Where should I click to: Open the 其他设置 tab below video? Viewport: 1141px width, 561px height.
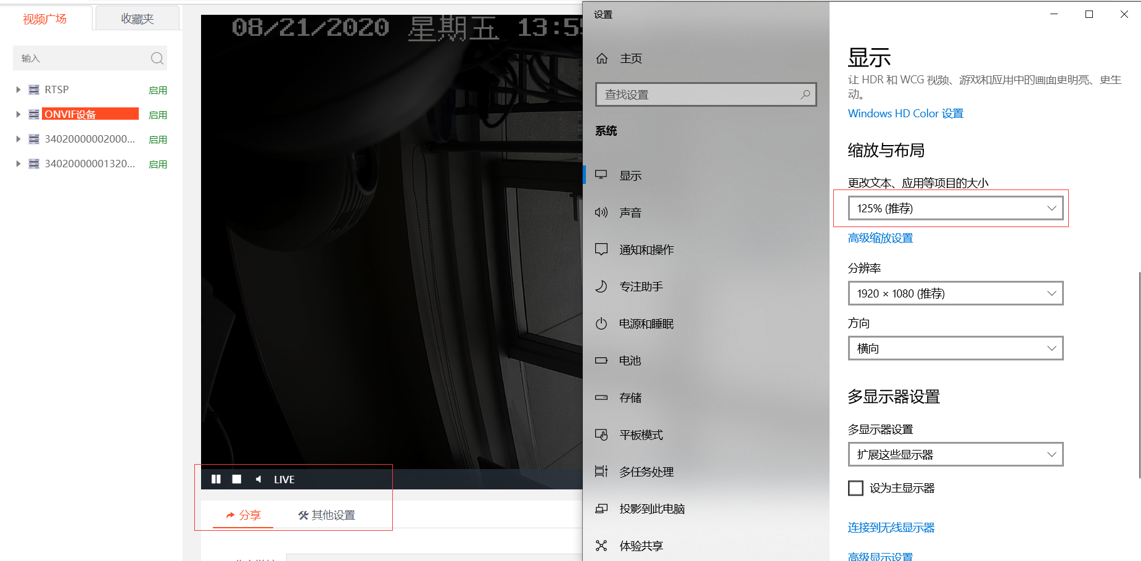point(327,515)
